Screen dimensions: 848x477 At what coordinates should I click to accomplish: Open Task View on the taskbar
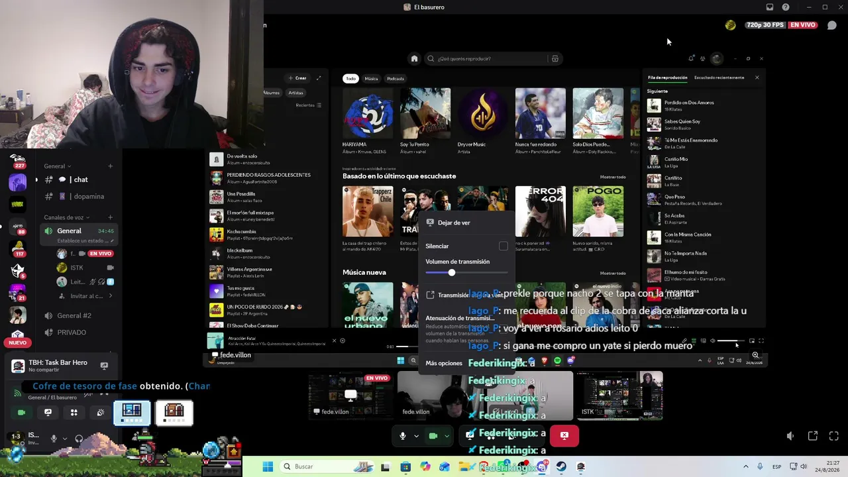click(x=386, y=466)
